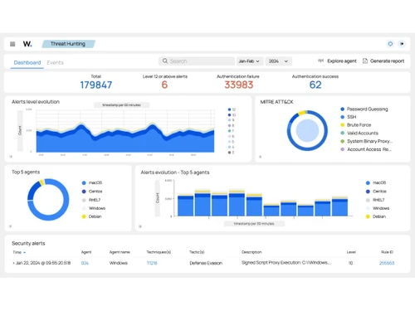415x311 pixels.
Task: Toggle level 7 legend item
Action: pos(232,131)
